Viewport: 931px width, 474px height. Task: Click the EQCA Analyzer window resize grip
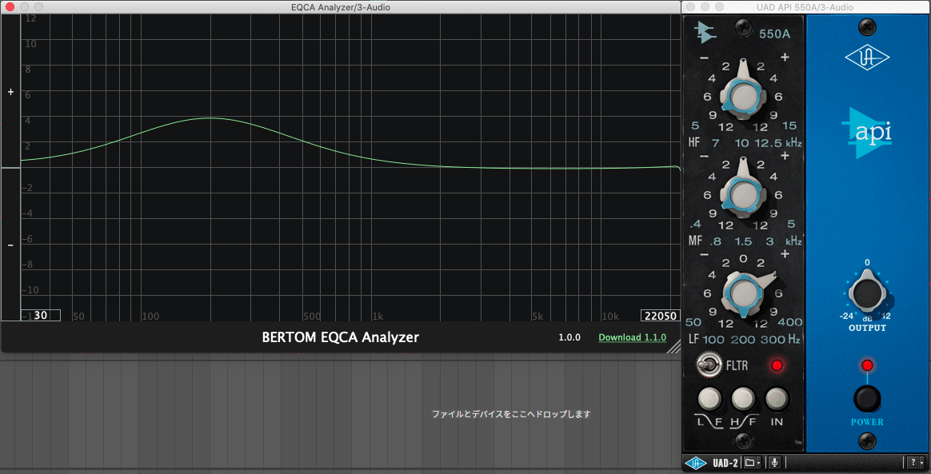click(674, 346)
